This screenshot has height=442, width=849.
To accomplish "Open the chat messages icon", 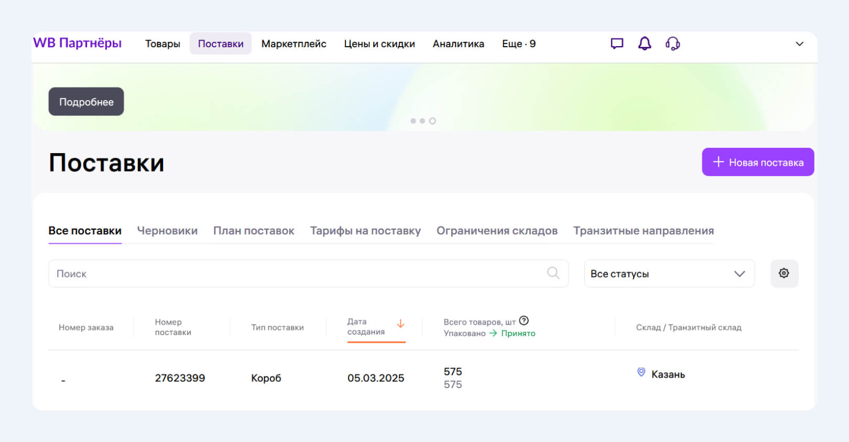I will pos(617,44).
